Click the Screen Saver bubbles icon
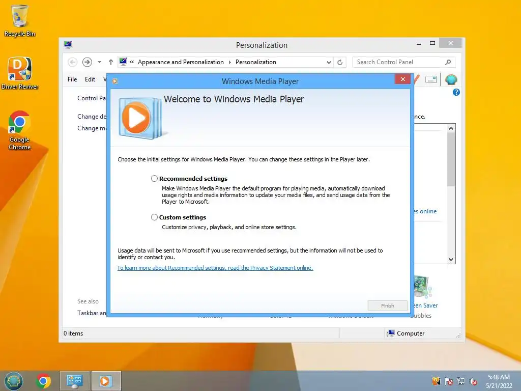The width and height of the screenshot is (521, 391). 422,287
